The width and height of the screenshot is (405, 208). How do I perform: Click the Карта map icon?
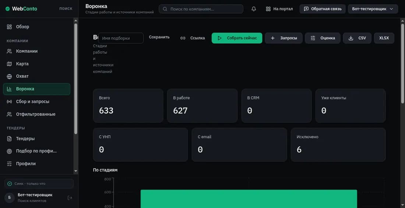point(9,64)
